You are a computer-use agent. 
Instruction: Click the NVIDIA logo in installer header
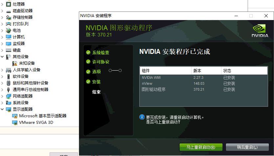click(x=260, y=31)
